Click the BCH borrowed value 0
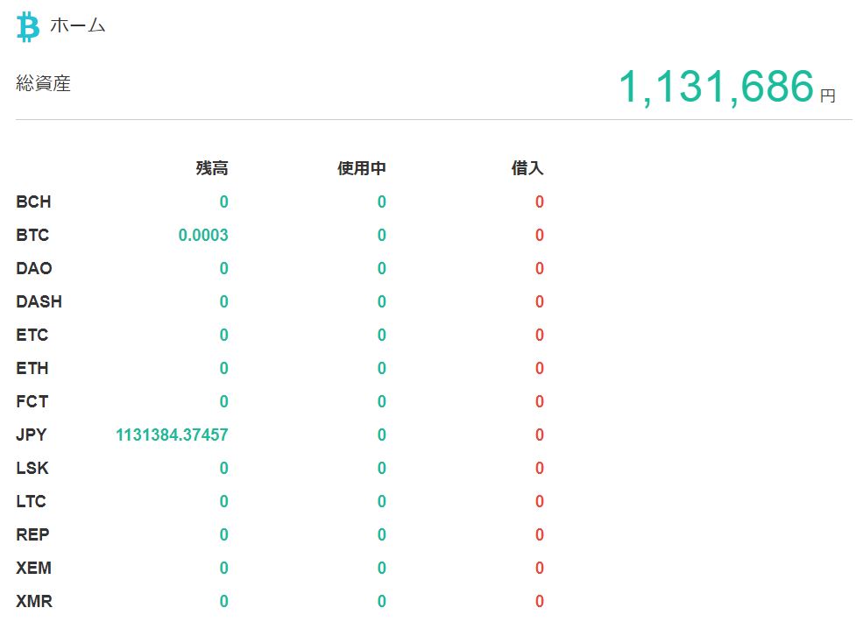This screenshot has height=622, width=863. pos(540,202)
